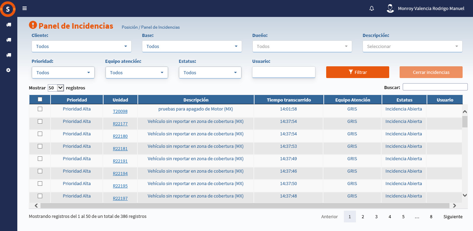Click the Buscar search field
This screenshot has width=473, height=231.
pos(435,87)
